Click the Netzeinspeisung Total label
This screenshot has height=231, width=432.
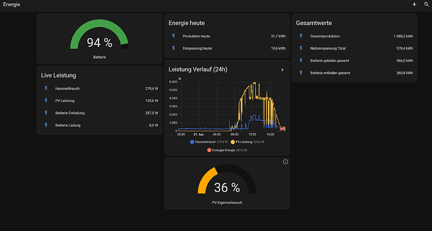(x=328, y=48)
